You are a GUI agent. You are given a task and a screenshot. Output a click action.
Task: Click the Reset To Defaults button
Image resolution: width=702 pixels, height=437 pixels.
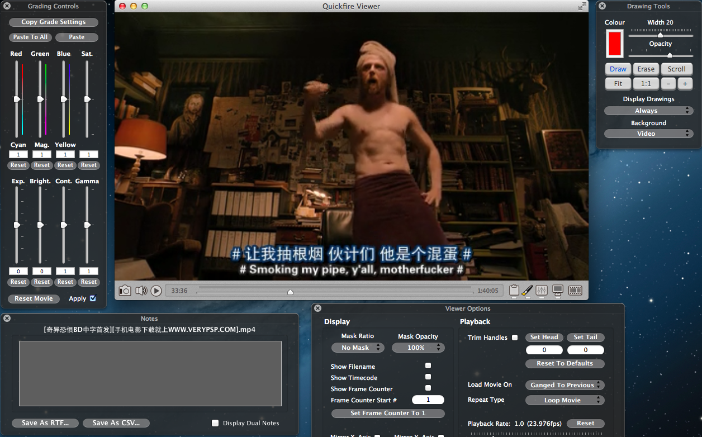(x=565, y=363)
